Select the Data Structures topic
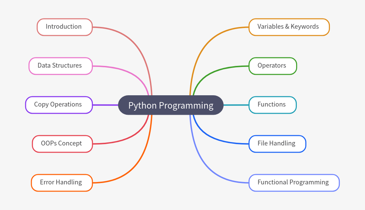The height and width of the screenshot is (210, 365). 60,66
